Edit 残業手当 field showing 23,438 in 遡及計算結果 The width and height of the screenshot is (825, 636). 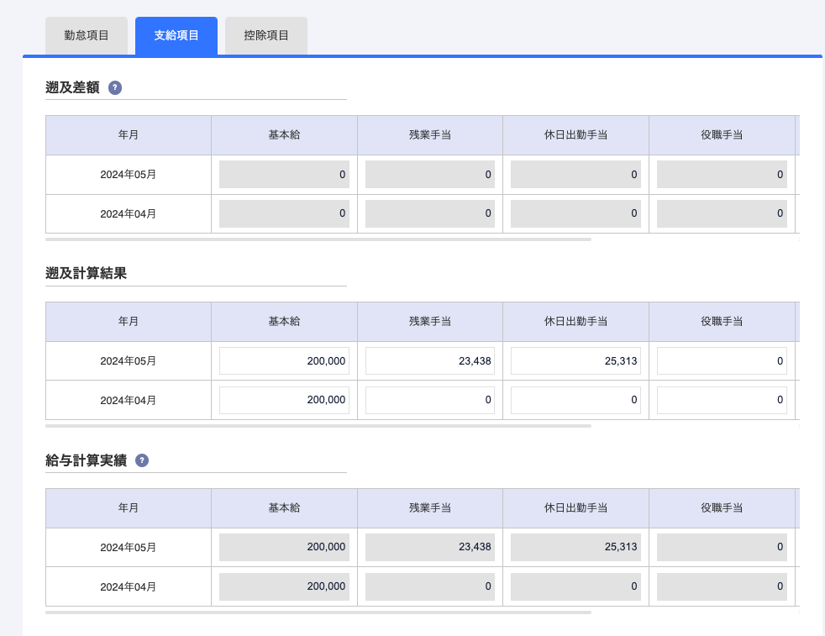point(430,361)
